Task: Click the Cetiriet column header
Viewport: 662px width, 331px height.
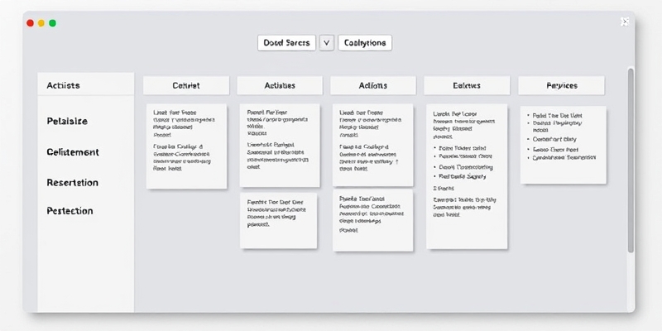Action: click(185, 85)
